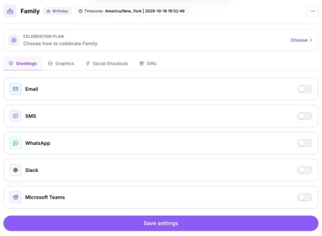Click the Microsoft Teams logo icon
The image size is (322, 236).
click(16, 197)
